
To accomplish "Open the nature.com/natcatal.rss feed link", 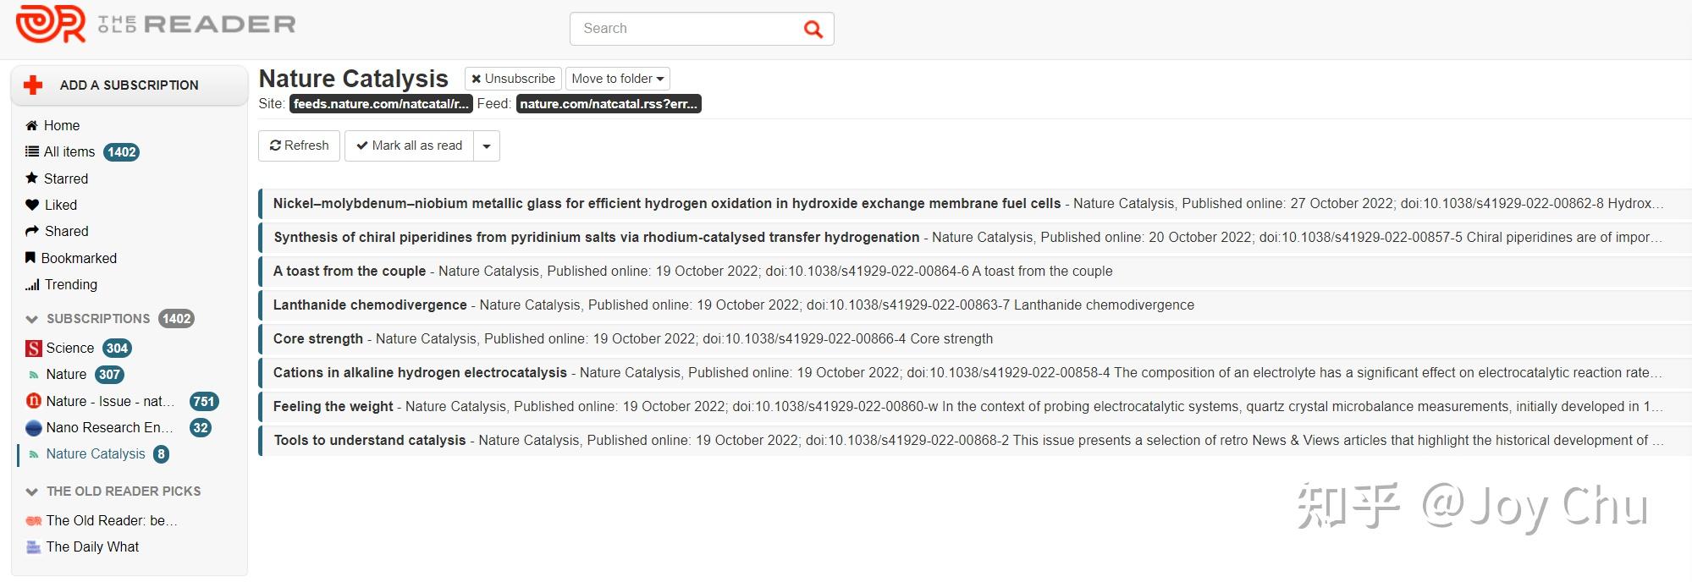I will (x=609, y=104).
